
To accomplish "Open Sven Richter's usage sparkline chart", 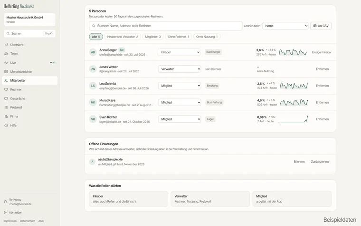I will click(293, 119).
